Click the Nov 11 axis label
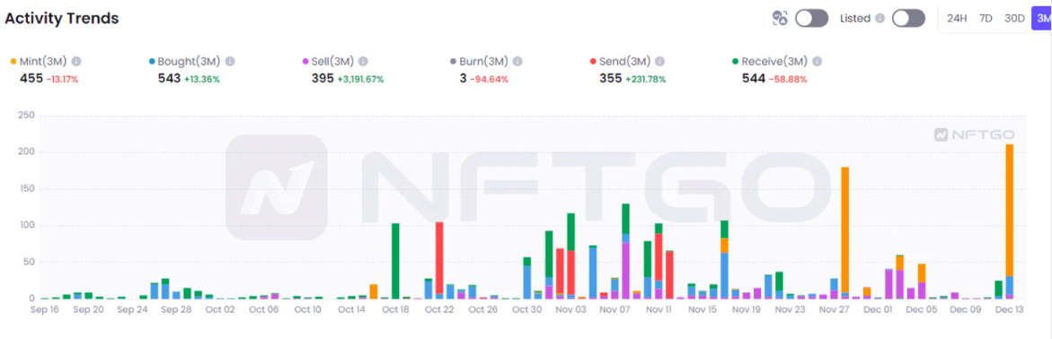This screenshot has height=339, width=1052. tap(659, 309)
